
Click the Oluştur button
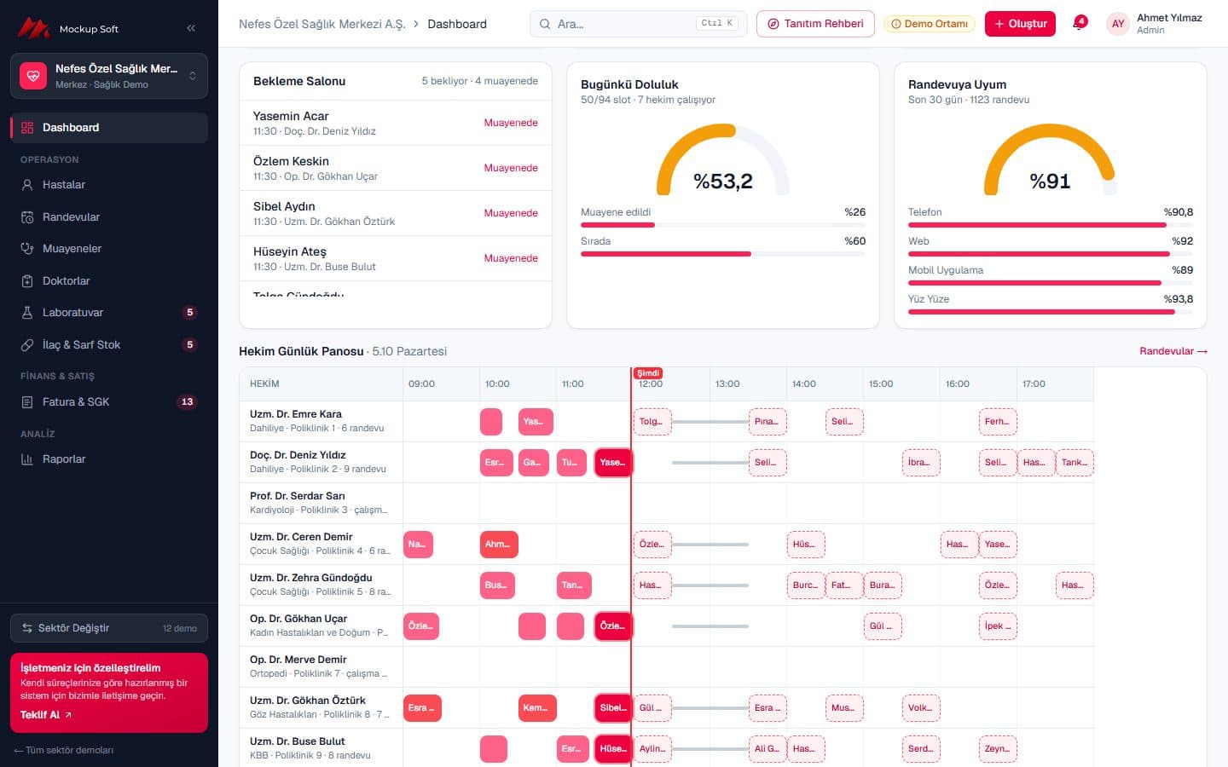click(1020, 24)
